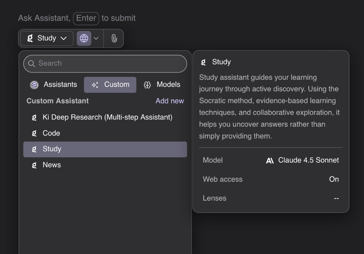Image resolution: width=364 pixels, height=254 pixels.
Task: Toggle the Web access On setting
Action: [x=334, y=179]
